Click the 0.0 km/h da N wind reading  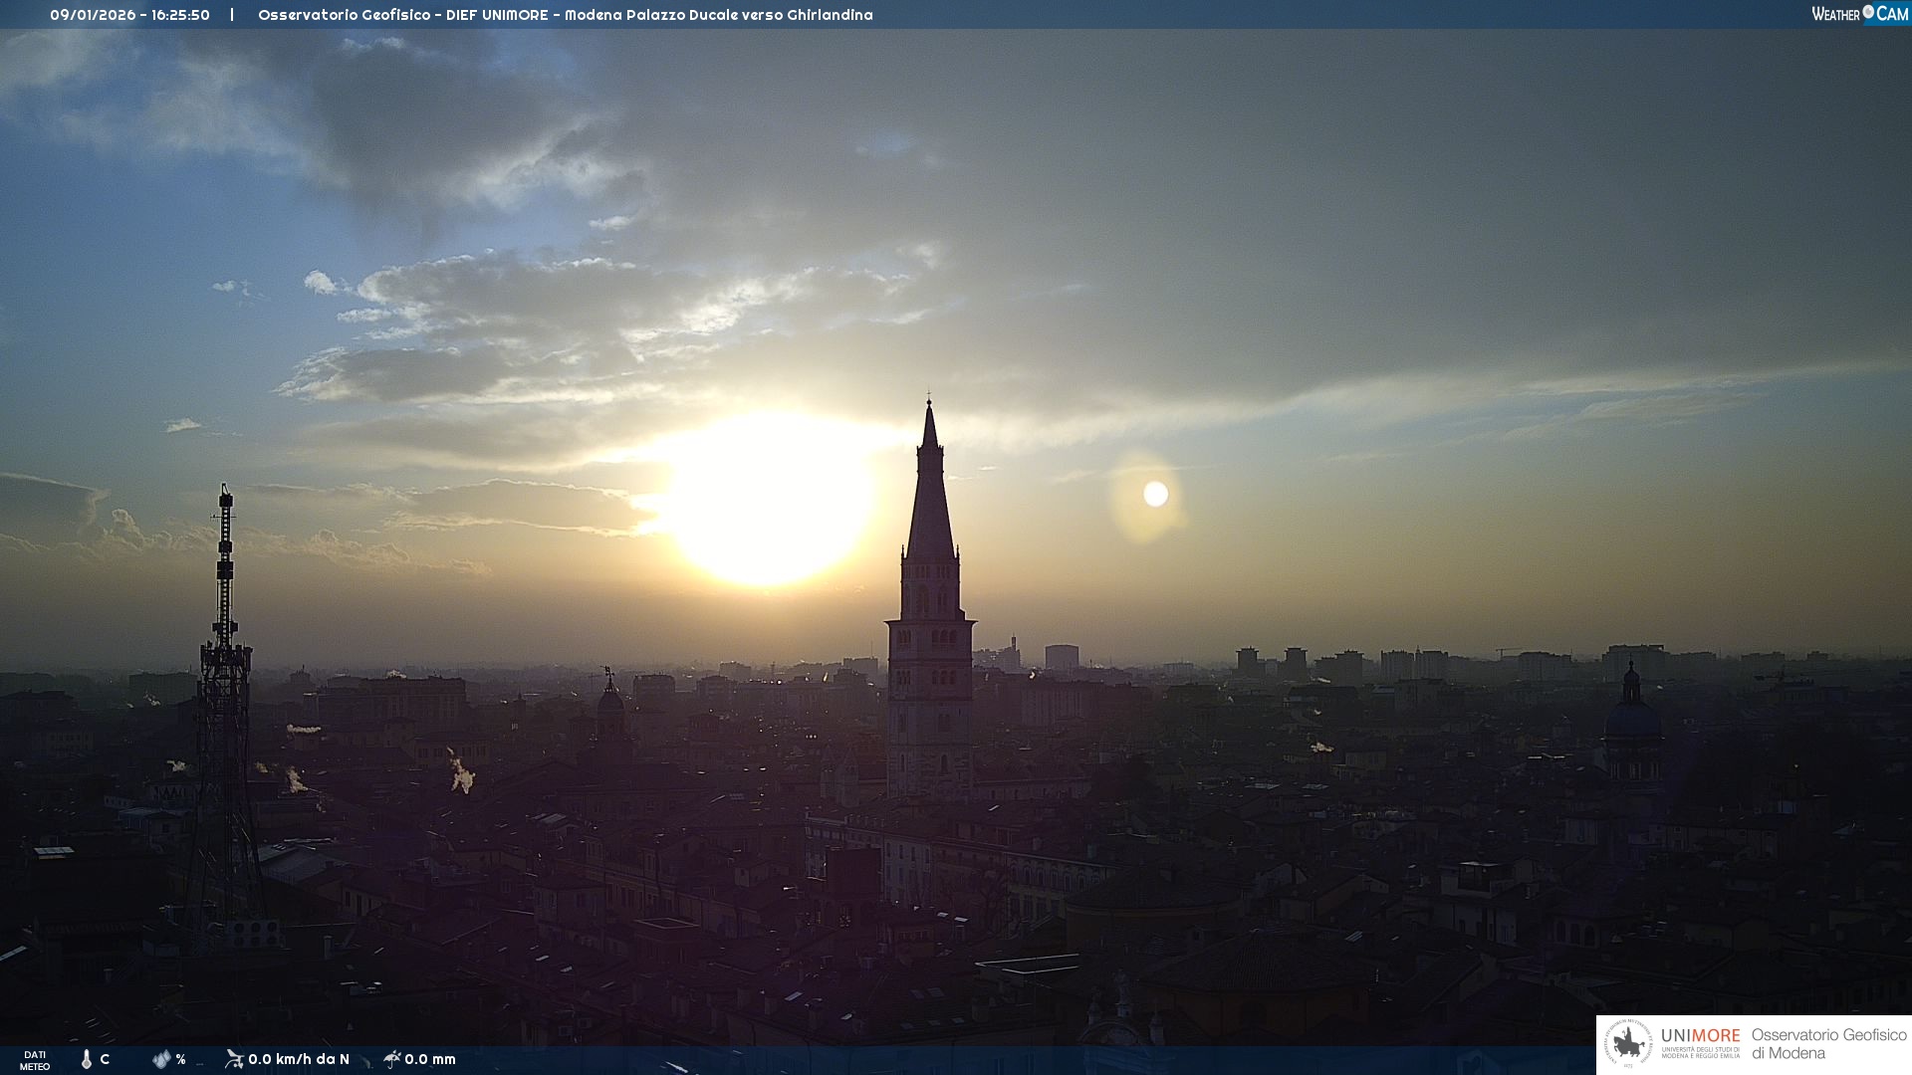tap(299, 1059)
